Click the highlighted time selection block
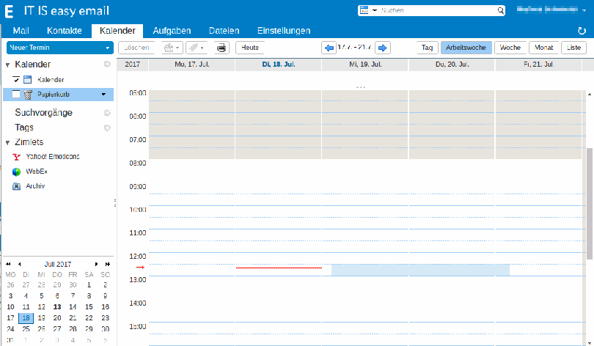594x346 pixels. (420, 270)
